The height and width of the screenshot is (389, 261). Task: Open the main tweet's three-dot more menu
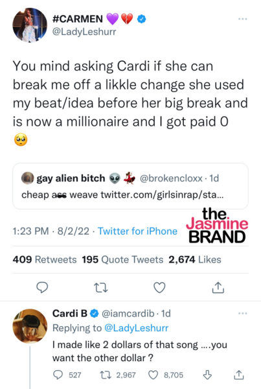(242, 19)
